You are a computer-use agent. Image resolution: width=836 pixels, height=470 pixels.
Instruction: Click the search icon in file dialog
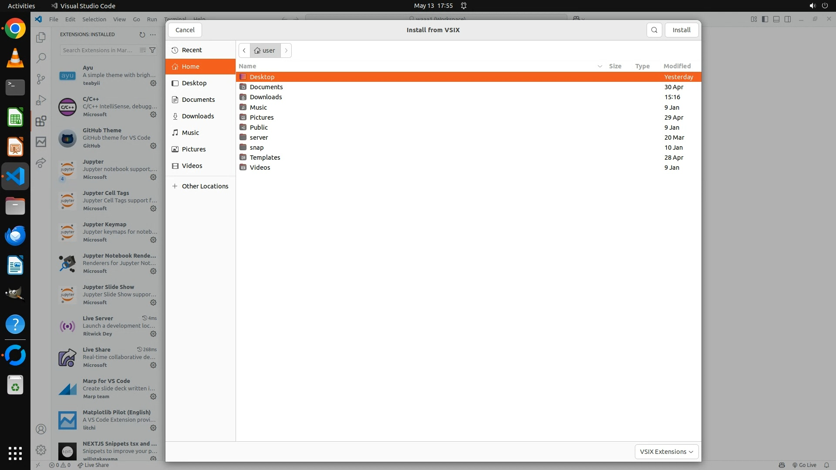654,30
